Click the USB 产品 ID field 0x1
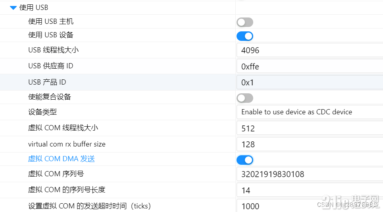 pos(310,83)
